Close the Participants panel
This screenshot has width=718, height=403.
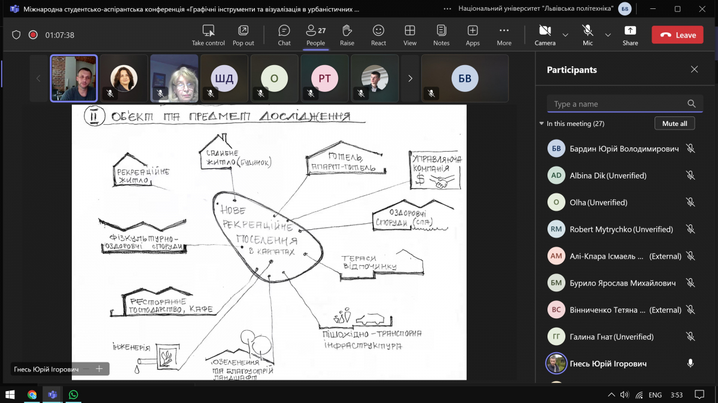point(694,70)
